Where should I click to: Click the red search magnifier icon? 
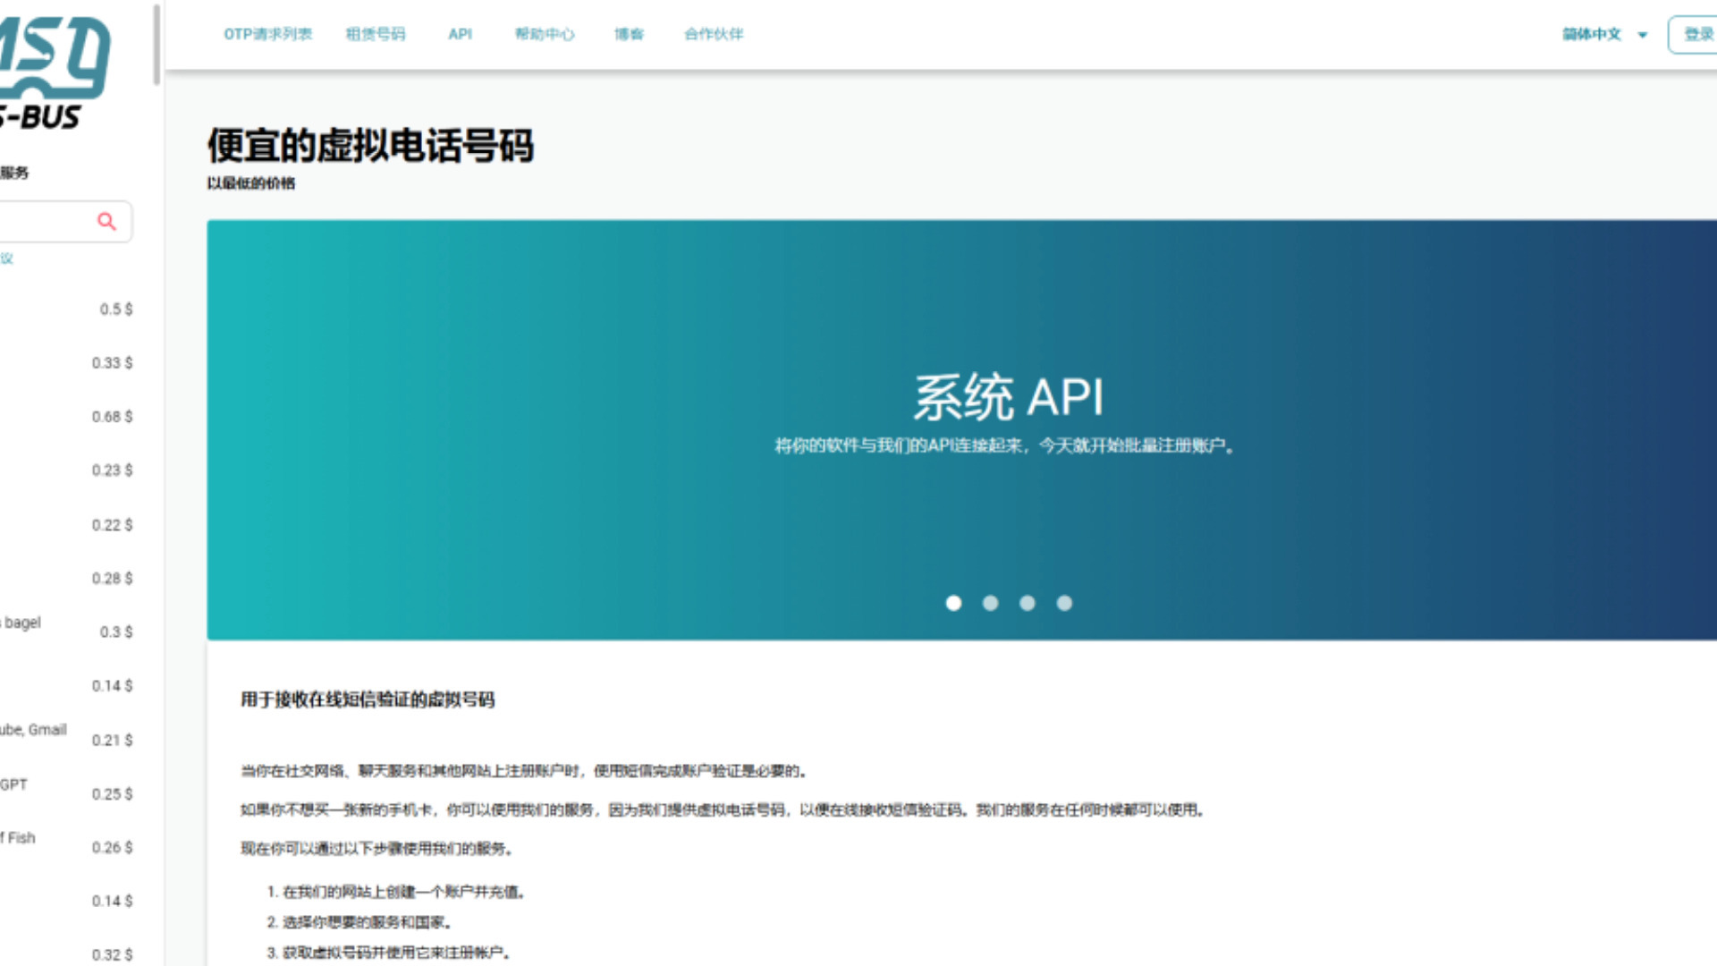pos(106,221)
